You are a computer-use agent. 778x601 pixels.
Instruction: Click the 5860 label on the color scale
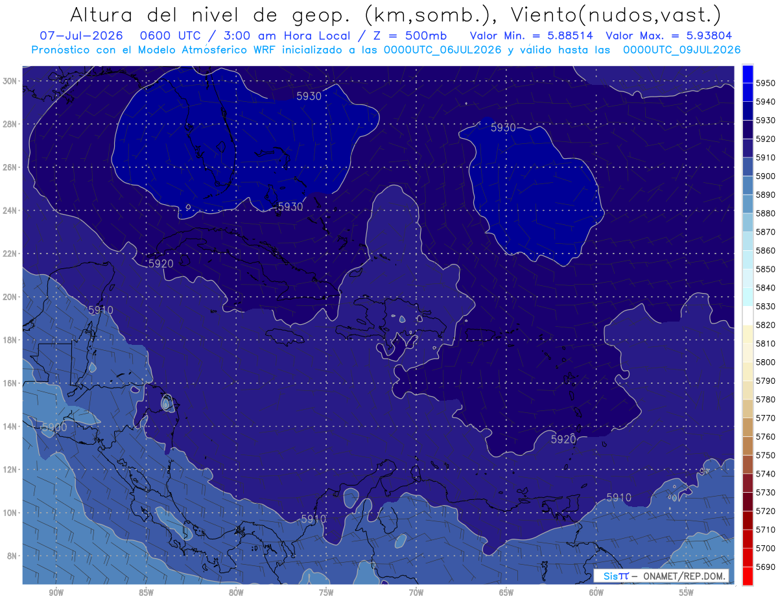point(766,250)
